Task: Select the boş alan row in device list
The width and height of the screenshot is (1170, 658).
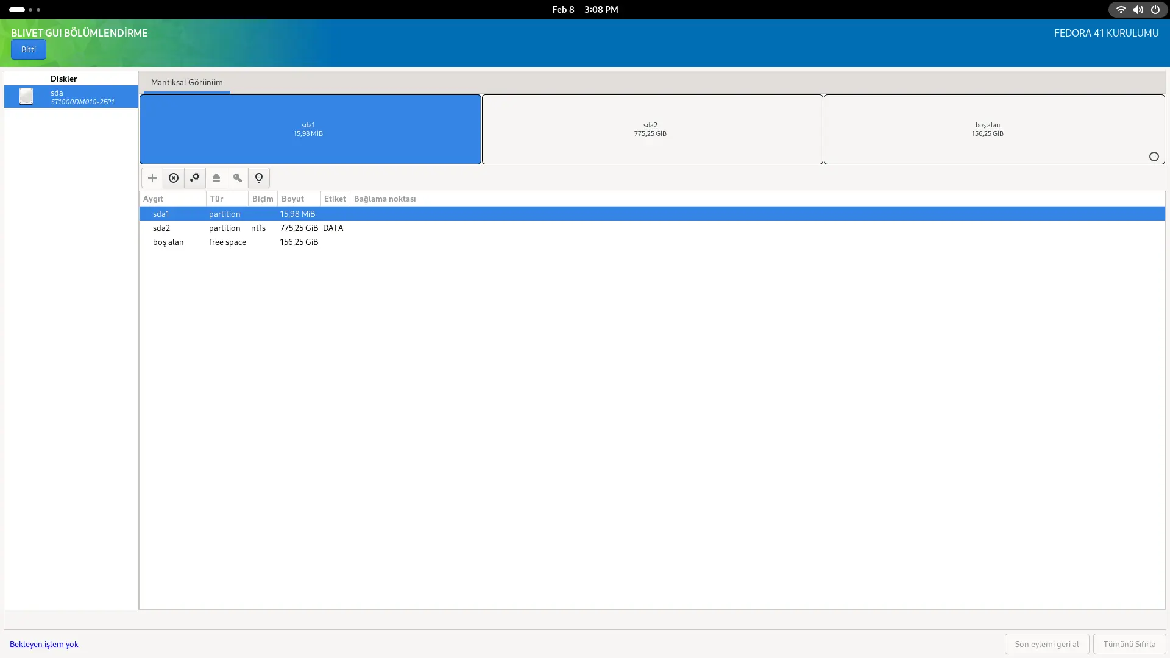Action: coord(652,242)
